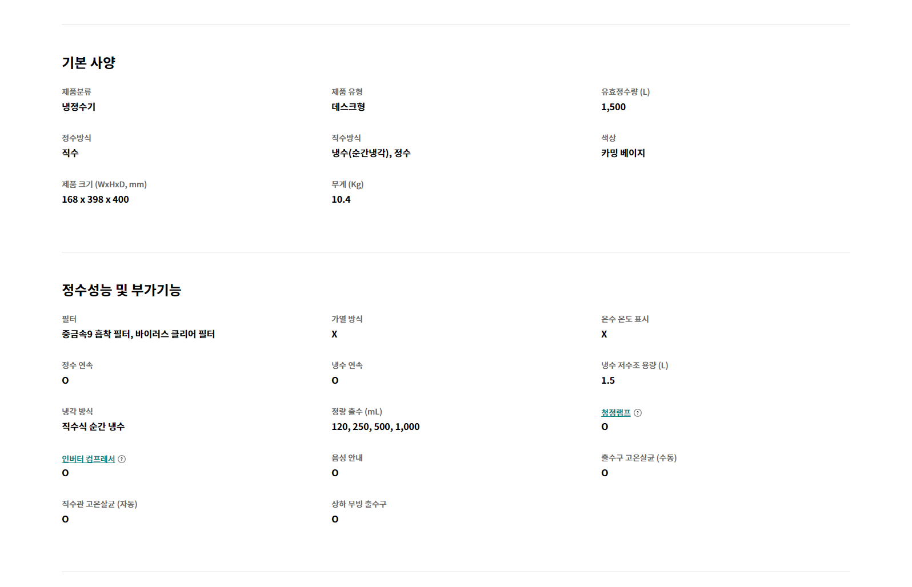Open the 청정램프 link
The image size is (912, 587).
click(615, 413)
